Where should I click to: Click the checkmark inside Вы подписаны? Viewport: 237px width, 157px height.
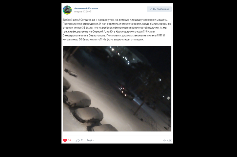151,9
